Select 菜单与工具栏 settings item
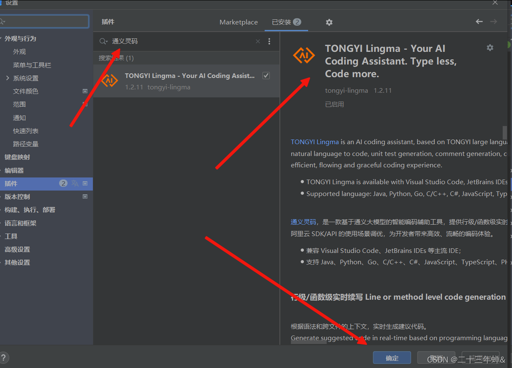The width and height of the screenshot is (512, 368). click(x=32, y=65)
